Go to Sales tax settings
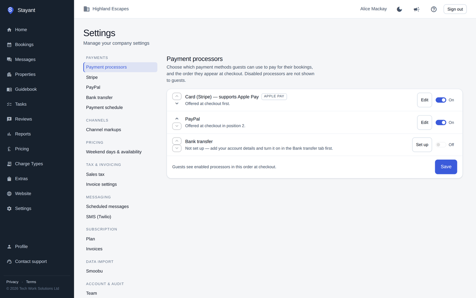This screenshot has width=476, height=298. pos(120,174)
